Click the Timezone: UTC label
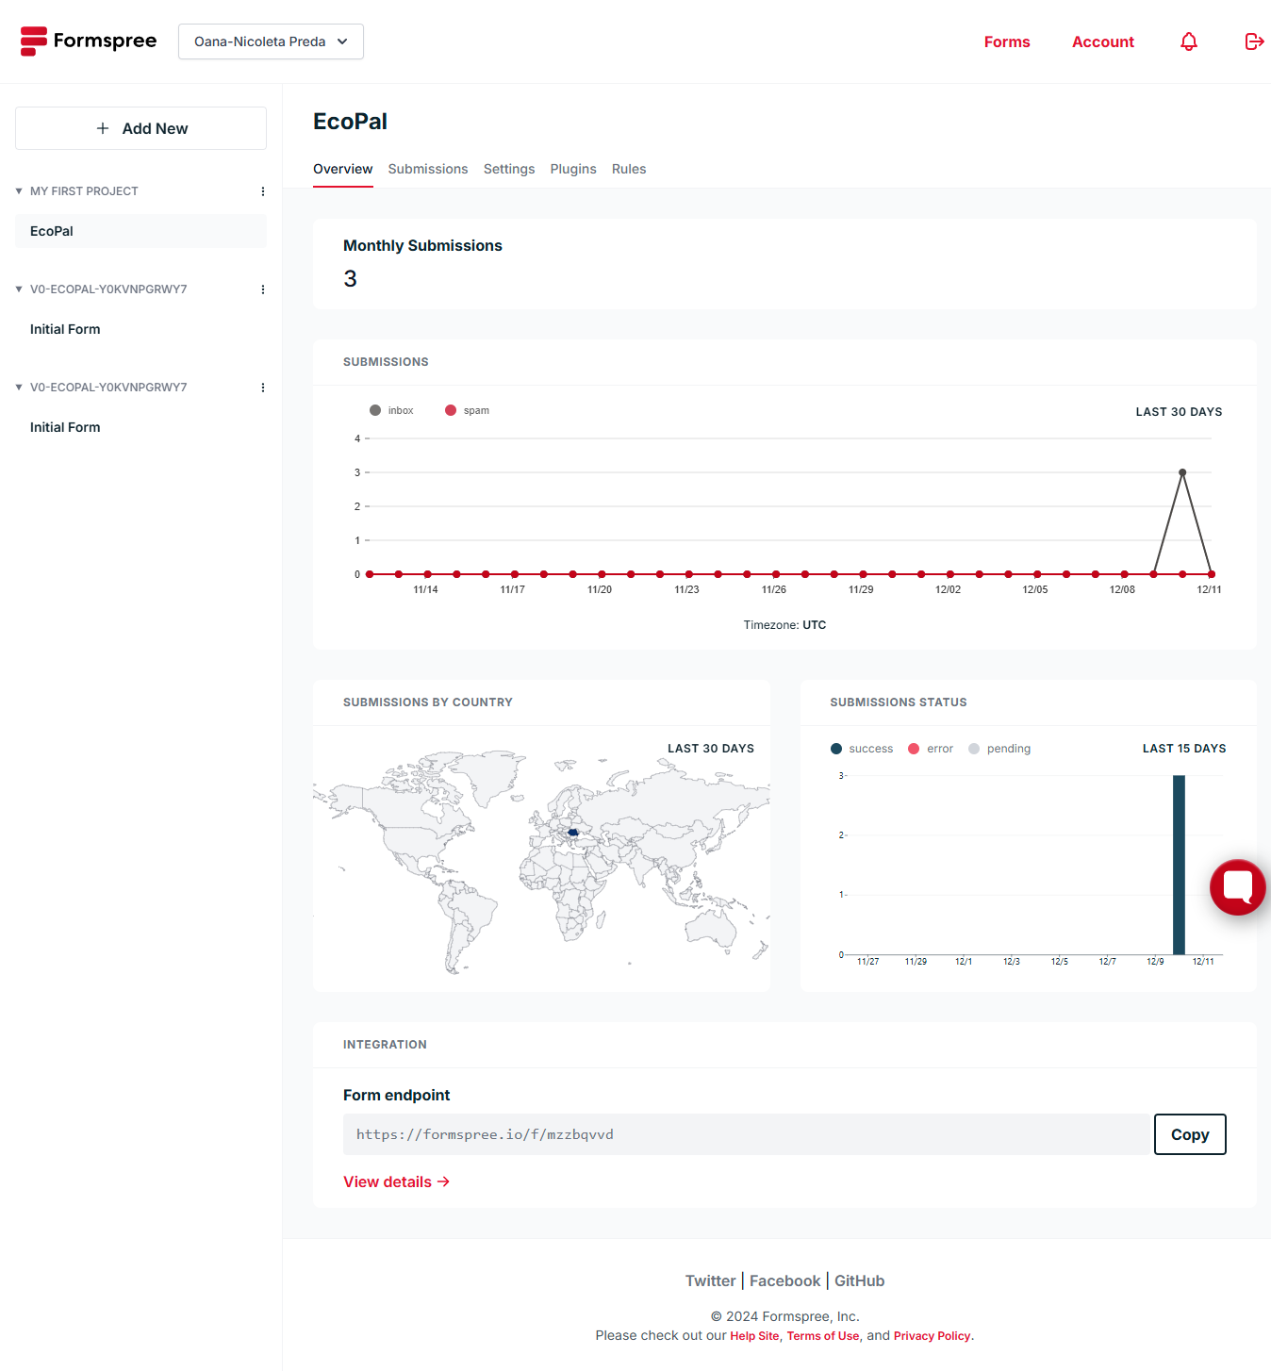 pos(784,625)
